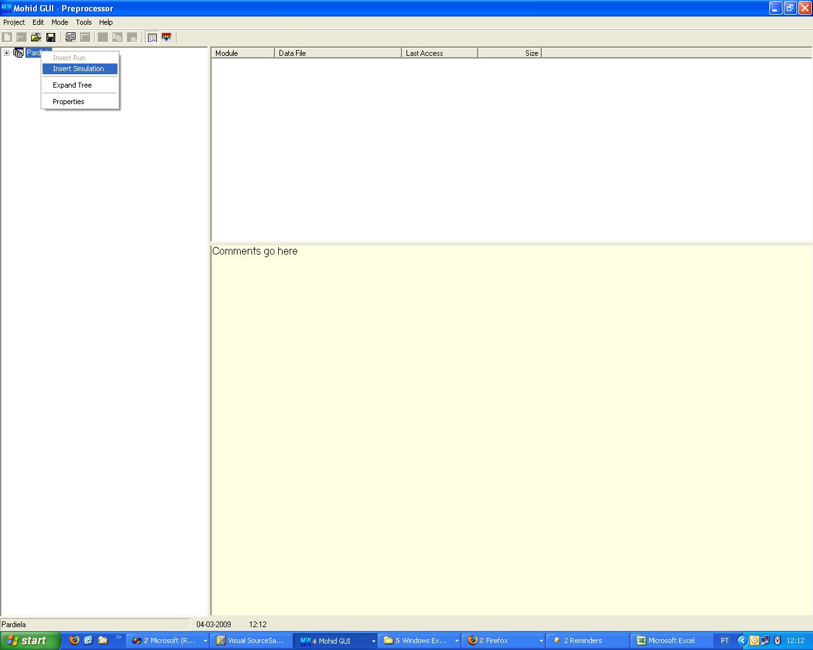Choose Expand Tree in the context menu

coord(72,85)
